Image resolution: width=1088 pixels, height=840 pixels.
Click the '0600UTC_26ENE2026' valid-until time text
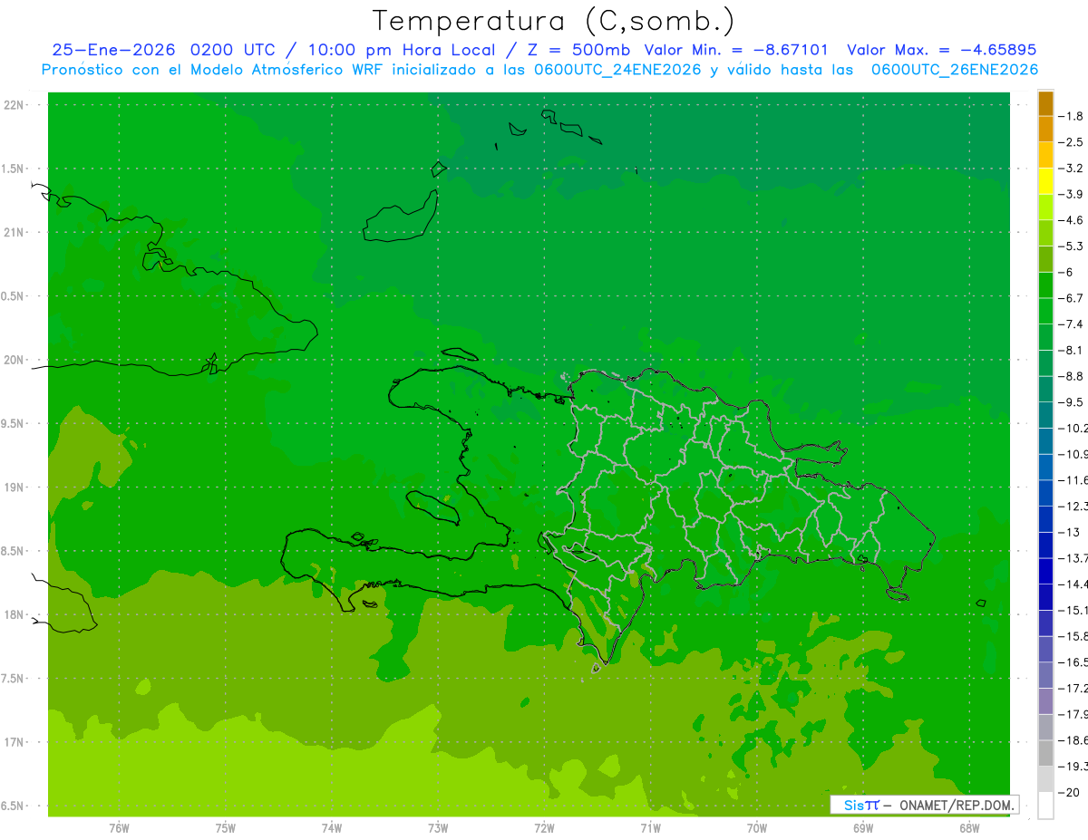click(955, 70)
